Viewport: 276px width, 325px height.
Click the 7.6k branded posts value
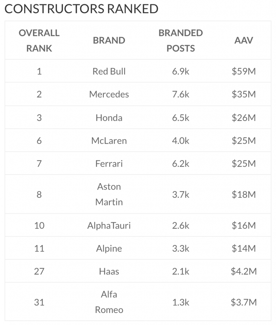180,94
